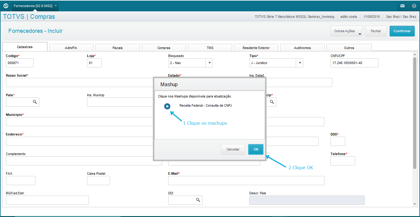Go to the Outros tab
The image size is (420, 217).
click(349, 48)
